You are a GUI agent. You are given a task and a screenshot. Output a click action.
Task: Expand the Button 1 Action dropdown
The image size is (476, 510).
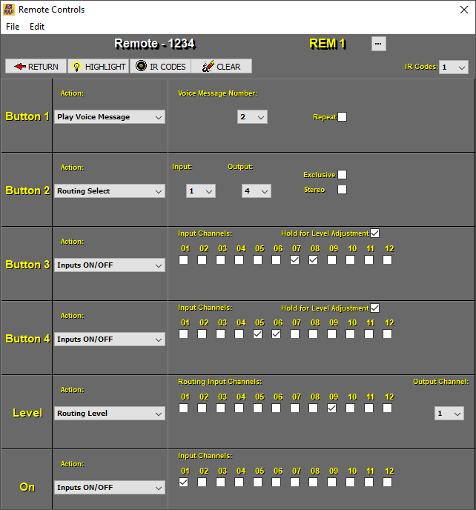(110, 117)
